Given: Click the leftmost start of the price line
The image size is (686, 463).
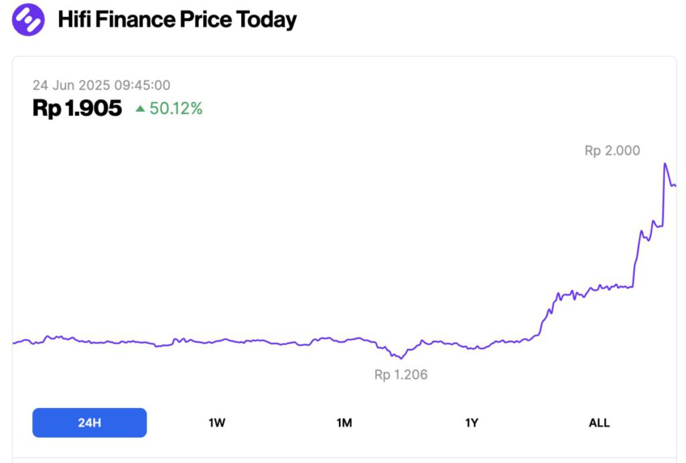Looking at the screenshot, I should click(13, 343).
